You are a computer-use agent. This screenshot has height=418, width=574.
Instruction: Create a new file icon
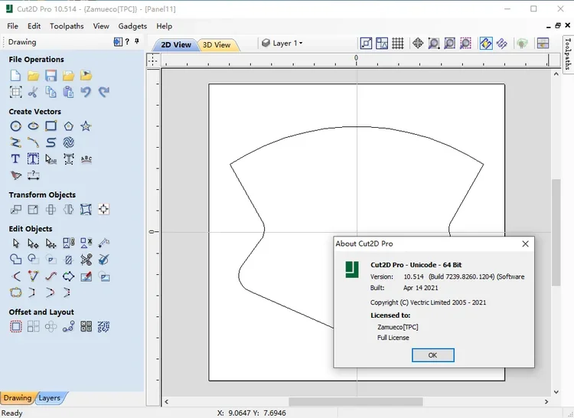tap(15, 76)
